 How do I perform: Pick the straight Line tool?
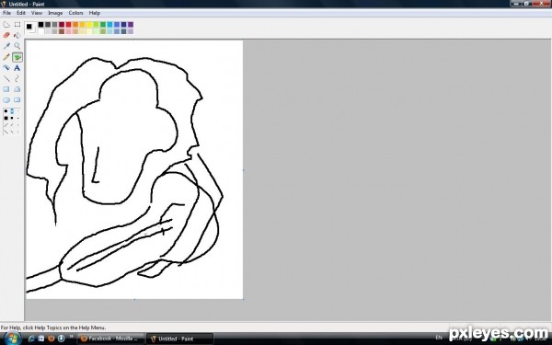tap(6, 78)
